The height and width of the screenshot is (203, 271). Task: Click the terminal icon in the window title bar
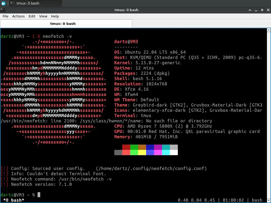click(x=3, y=10)
